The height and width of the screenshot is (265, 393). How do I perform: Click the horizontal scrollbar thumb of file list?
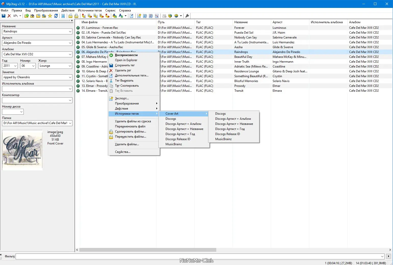pyautogui.click(x=148, y=250)
